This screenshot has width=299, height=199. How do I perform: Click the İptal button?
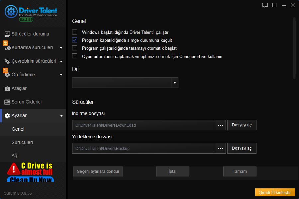[173, 171]
